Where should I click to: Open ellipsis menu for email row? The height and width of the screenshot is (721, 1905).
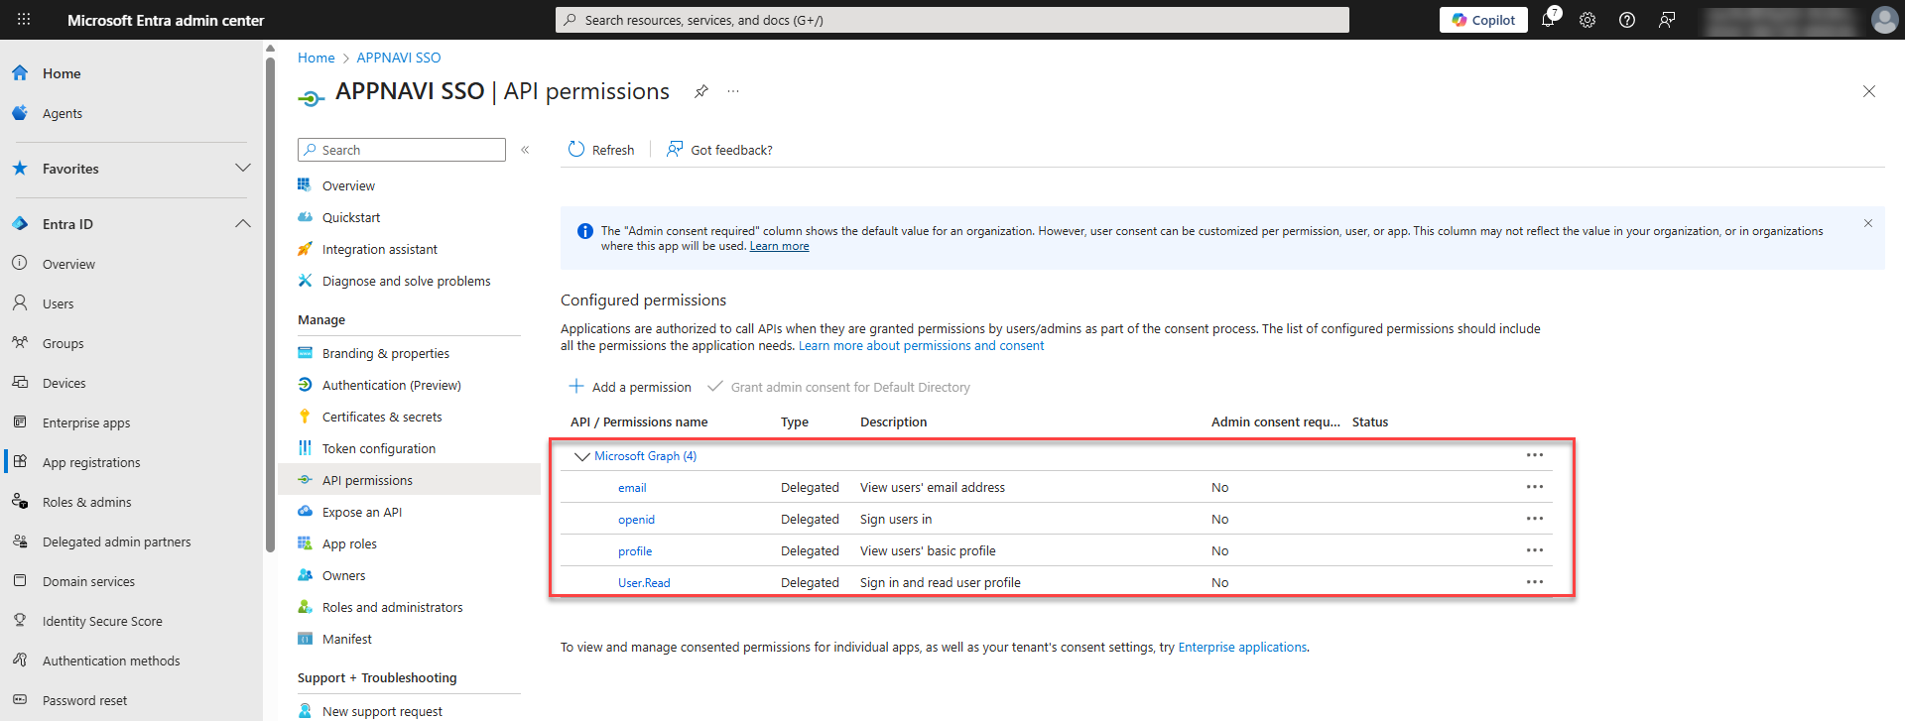(1535, 487)
